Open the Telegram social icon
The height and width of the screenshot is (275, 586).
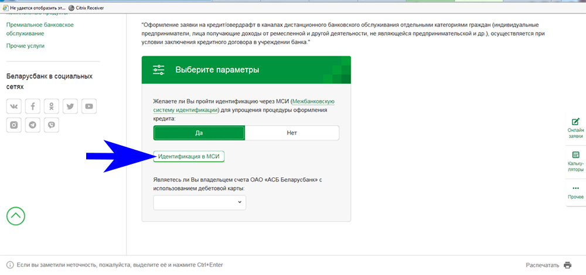click(x=32, y=125)
